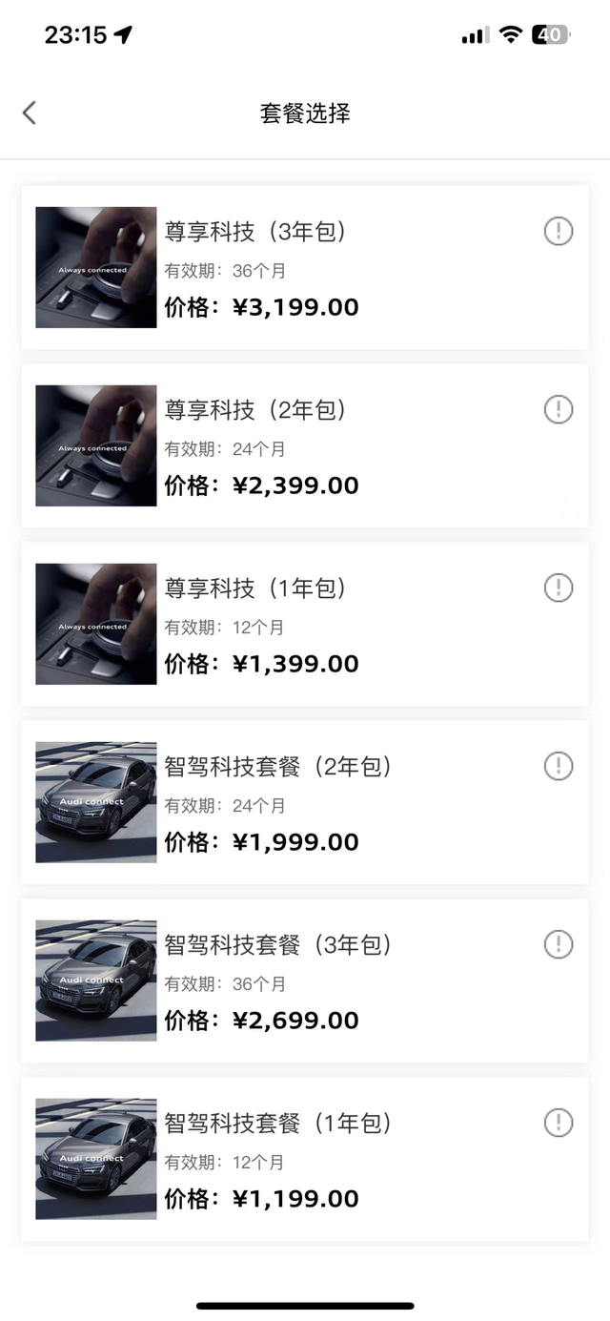Tap the home indicator bar
The image size is (610, 1321).
[305, 1305]
